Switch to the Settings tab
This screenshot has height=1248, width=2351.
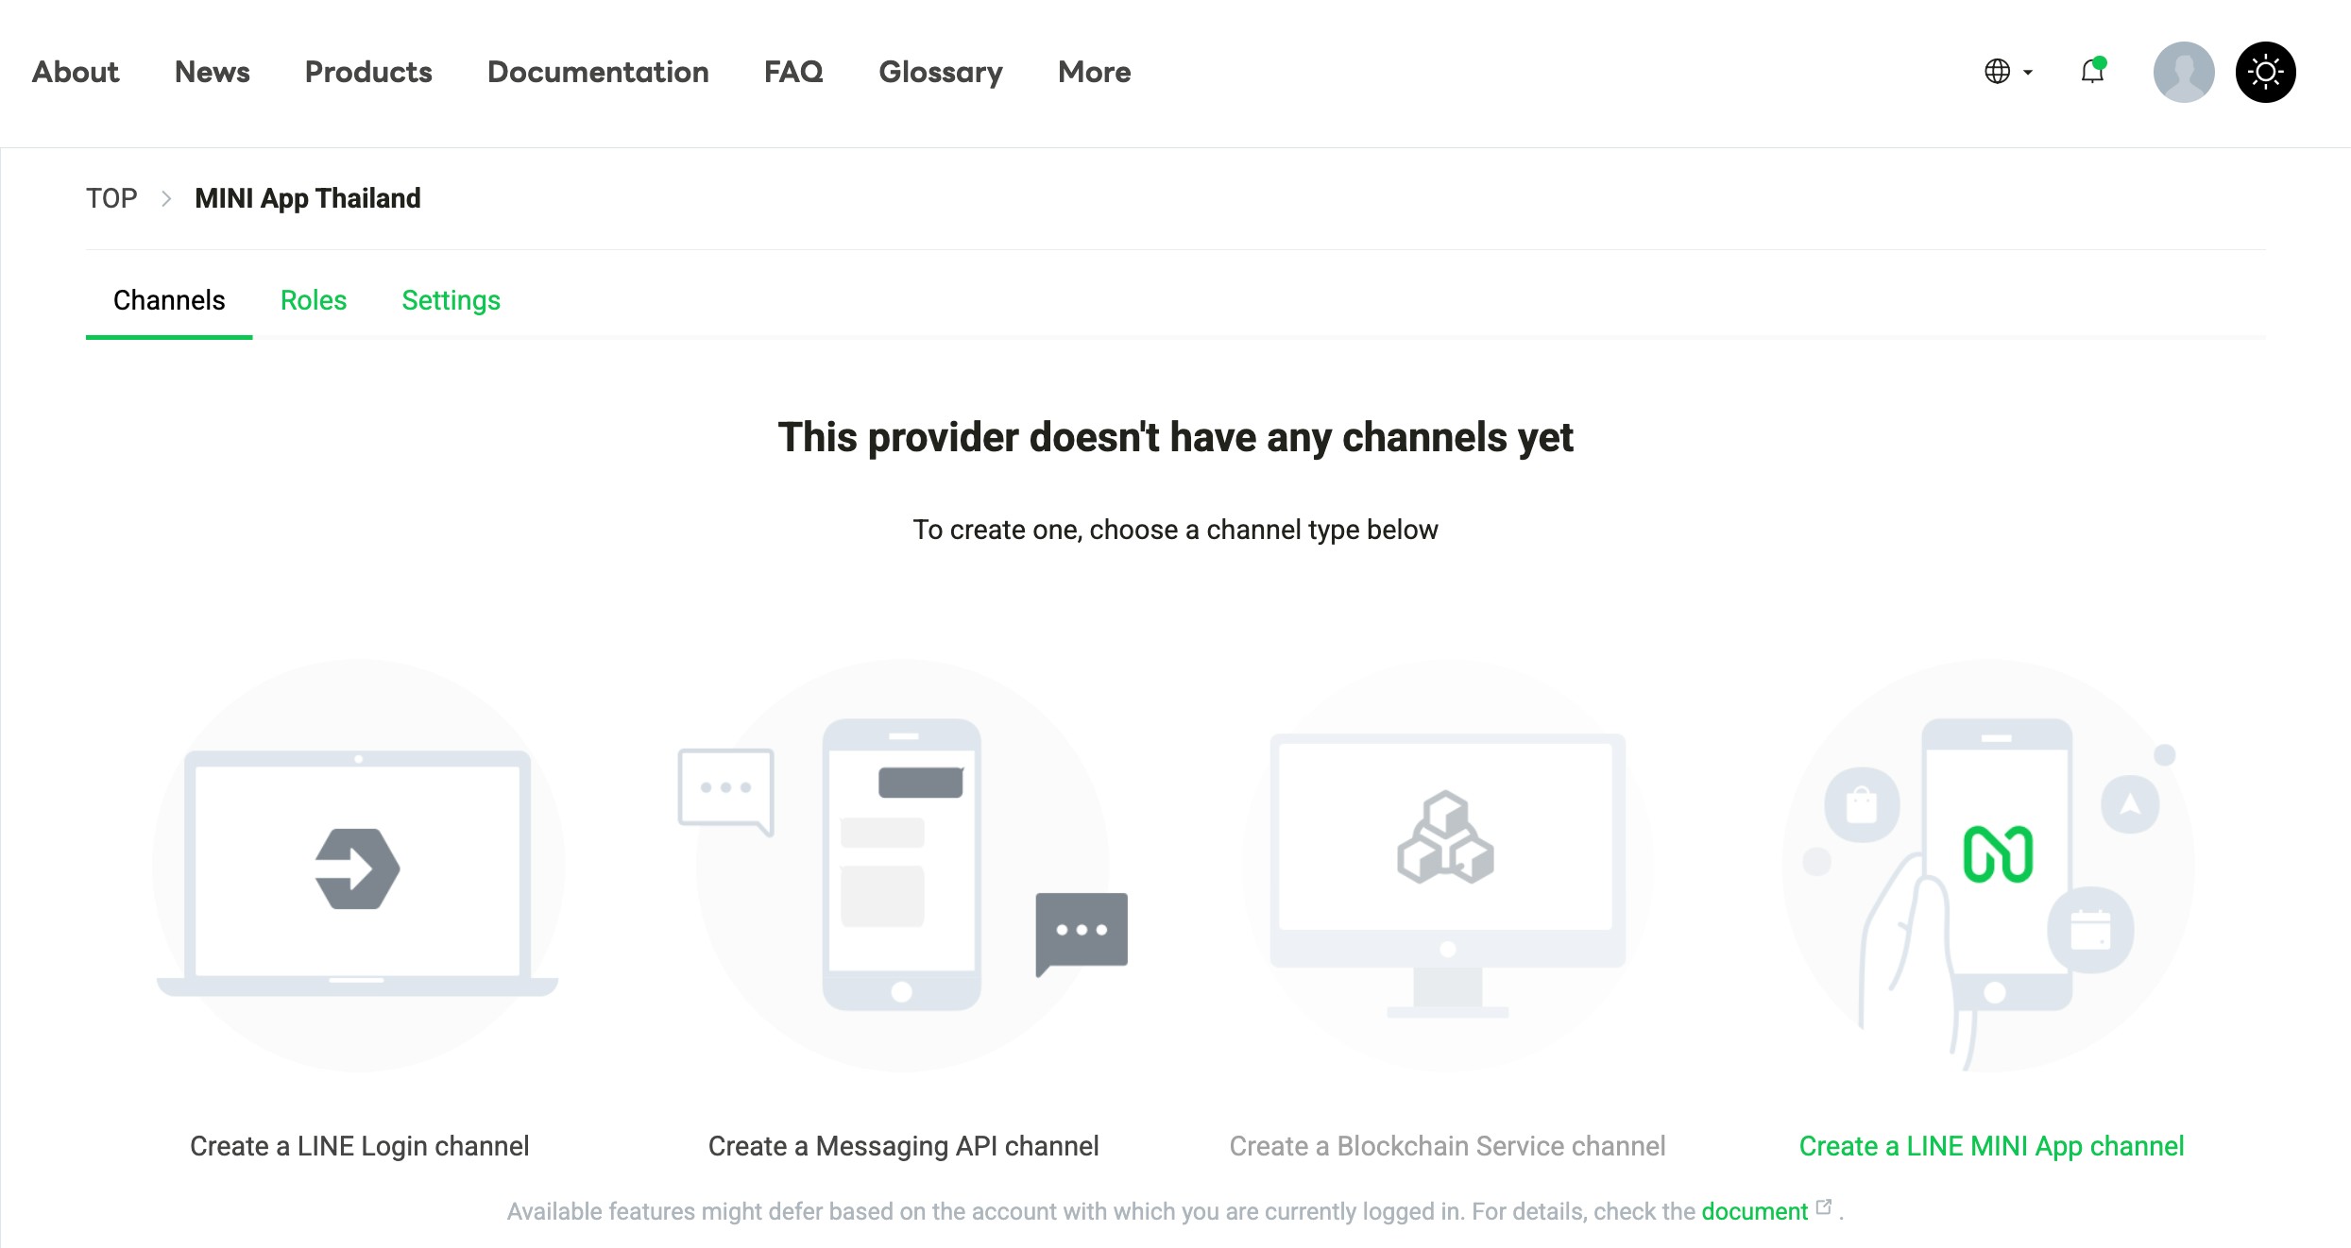tap(451, 300)
